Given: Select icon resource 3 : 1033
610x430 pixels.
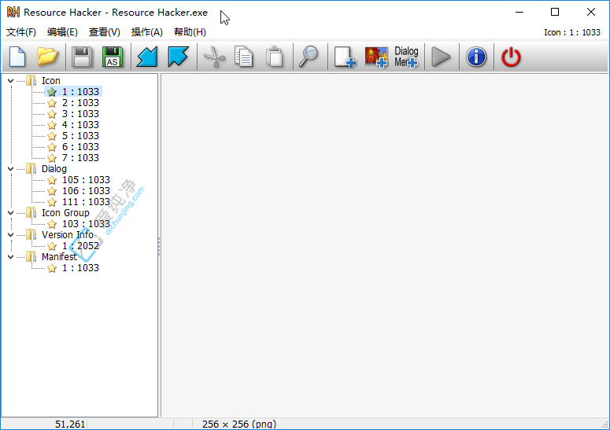Looking at the screenshot, I should (x=80, y=114).
